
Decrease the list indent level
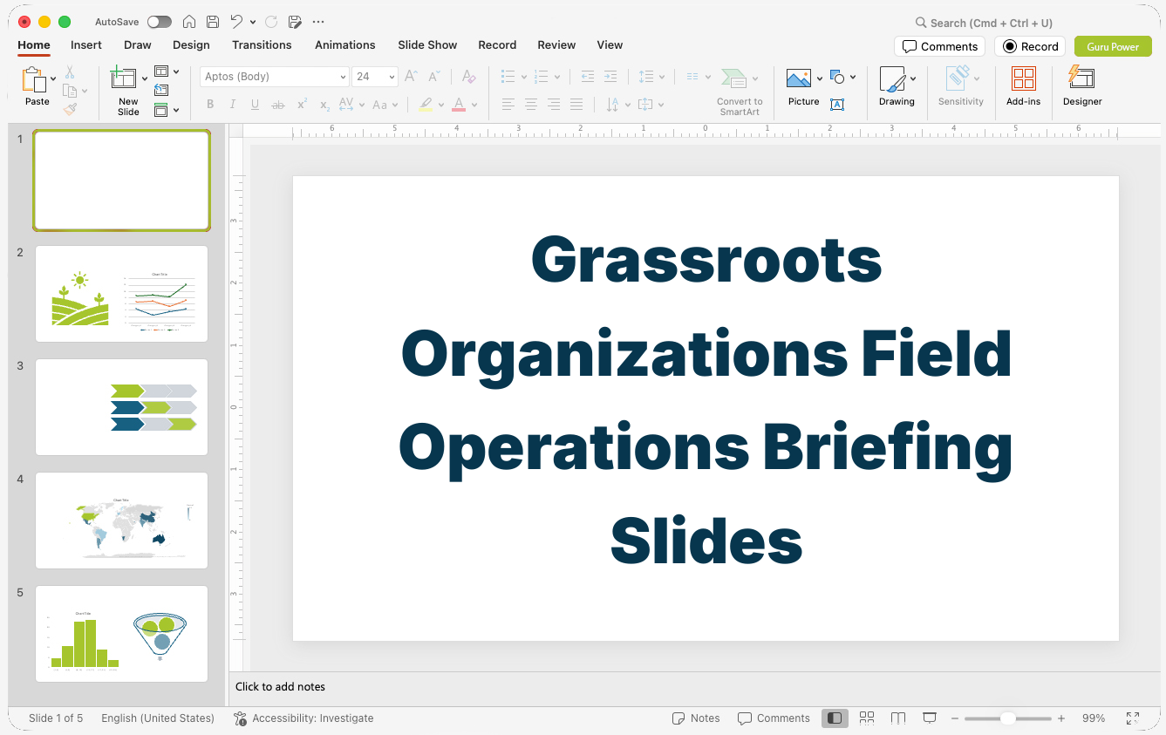588,77
